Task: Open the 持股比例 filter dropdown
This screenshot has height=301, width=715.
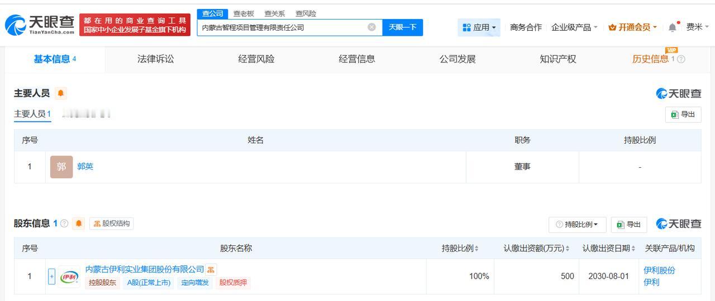Action: [577, 225]
